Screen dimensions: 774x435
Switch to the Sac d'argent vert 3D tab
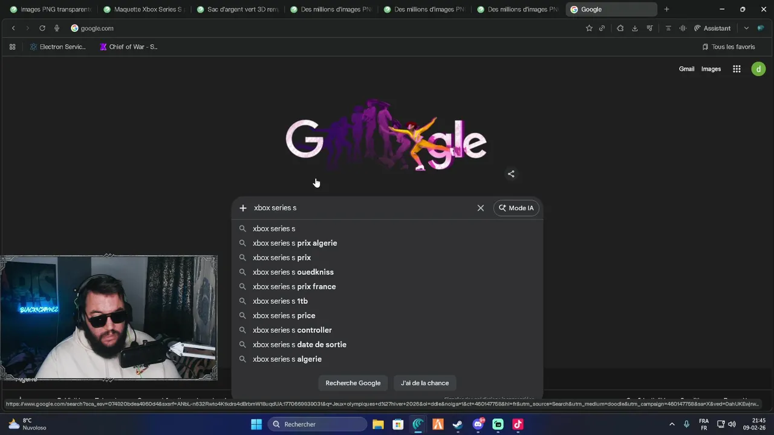[x=237, y=10]
